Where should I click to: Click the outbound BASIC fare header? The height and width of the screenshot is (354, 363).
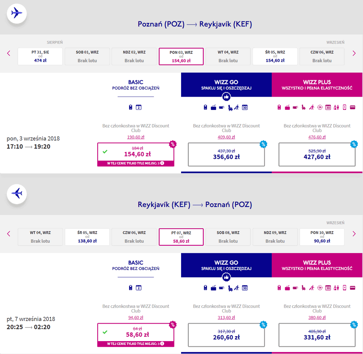tap(136, 85)
